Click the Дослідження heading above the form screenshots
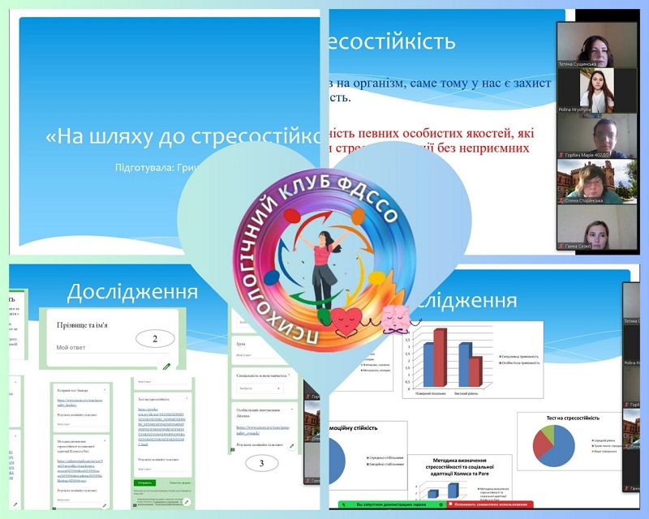The height and width of the screenshot is (519, 649). pos(132,291)
